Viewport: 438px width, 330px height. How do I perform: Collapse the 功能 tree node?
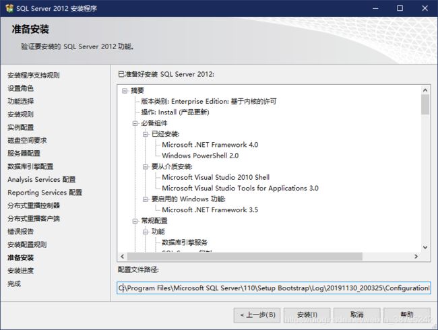point(146,232)
